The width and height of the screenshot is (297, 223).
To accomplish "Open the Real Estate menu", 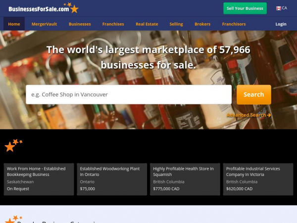I will coord(147,24).
